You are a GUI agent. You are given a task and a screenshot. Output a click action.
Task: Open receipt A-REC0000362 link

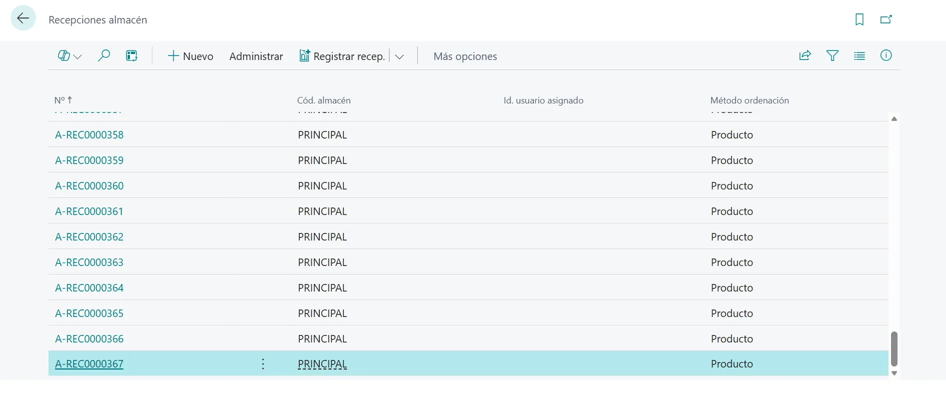89,236
